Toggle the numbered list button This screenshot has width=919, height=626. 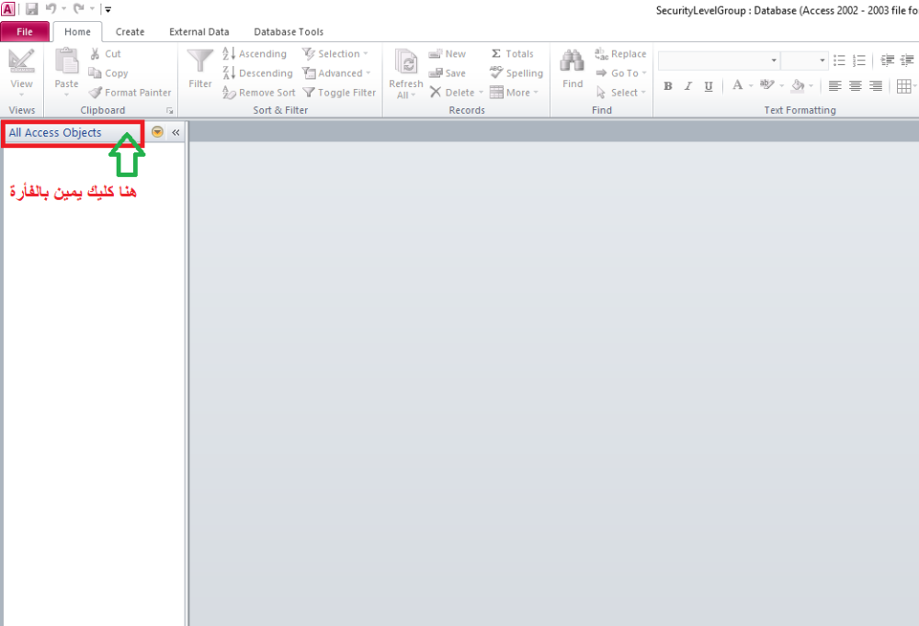point(859,60)
